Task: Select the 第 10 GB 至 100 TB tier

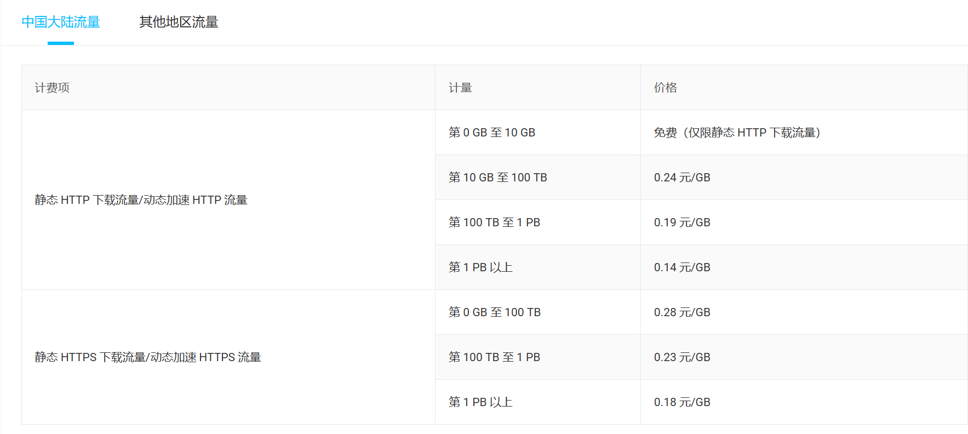Action: tap(497, 178)
